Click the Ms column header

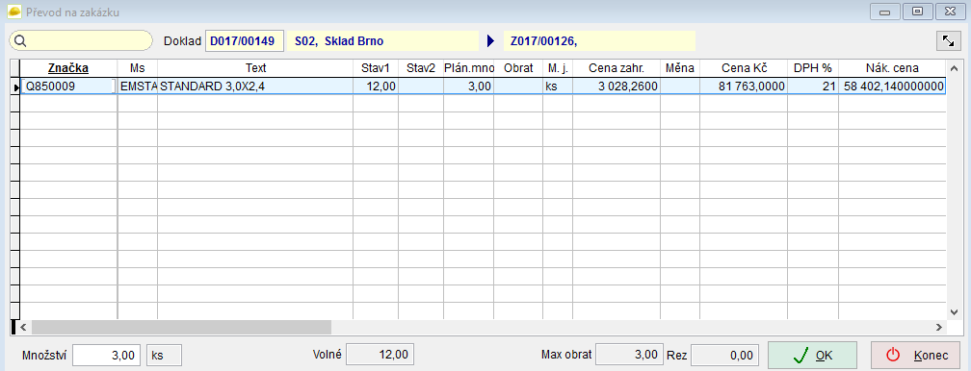(138, 68)
